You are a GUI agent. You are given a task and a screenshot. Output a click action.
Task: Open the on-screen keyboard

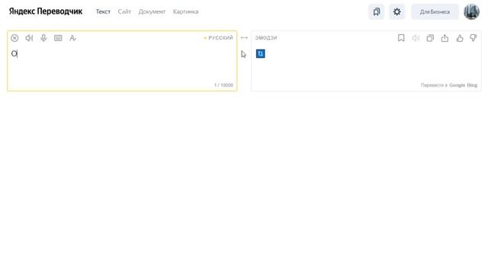(58, 38)
